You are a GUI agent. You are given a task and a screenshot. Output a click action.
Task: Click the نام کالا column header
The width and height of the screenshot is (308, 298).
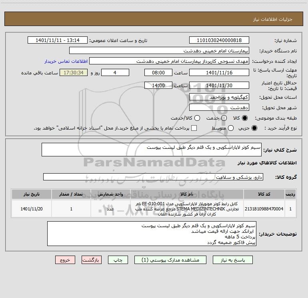[x=187, y=194]
